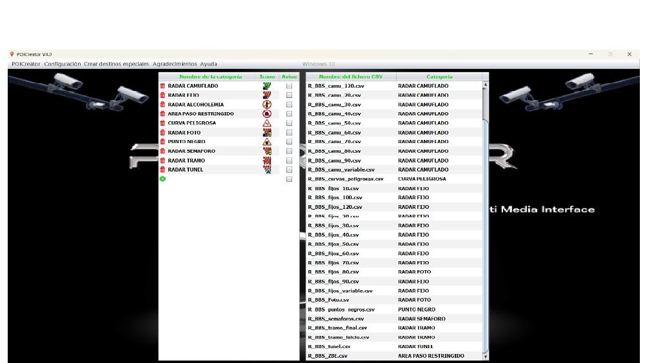Click the RADAR SEMAFORO icon image
Viewport: 645px width, 363px height.
pos(267,151)
